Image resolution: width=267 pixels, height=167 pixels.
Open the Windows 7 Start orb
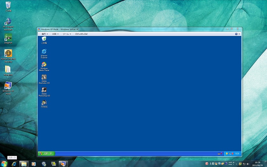coord(4,164)
